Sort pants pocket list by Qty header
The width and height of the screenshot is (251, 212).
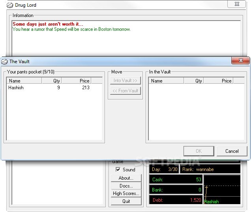(x=52, y=81)
